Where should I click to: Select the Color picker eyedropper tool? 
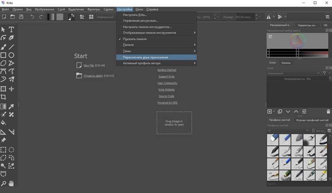pyautogui.click(x=11, y=106)
